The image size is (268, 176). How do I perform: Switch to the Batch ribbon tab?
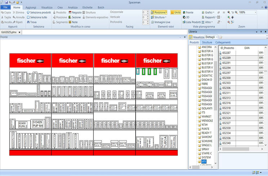point(101,7)
